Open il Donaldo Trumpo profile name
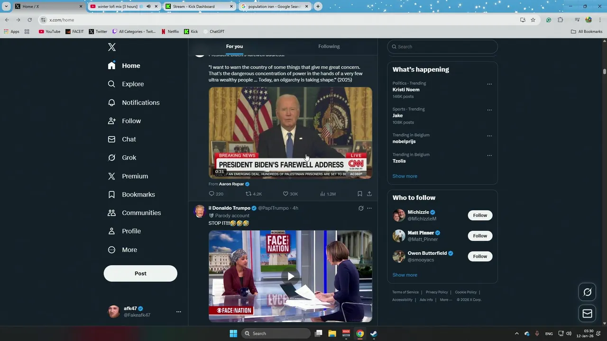The image size is (607, 341). pos(230,208)
